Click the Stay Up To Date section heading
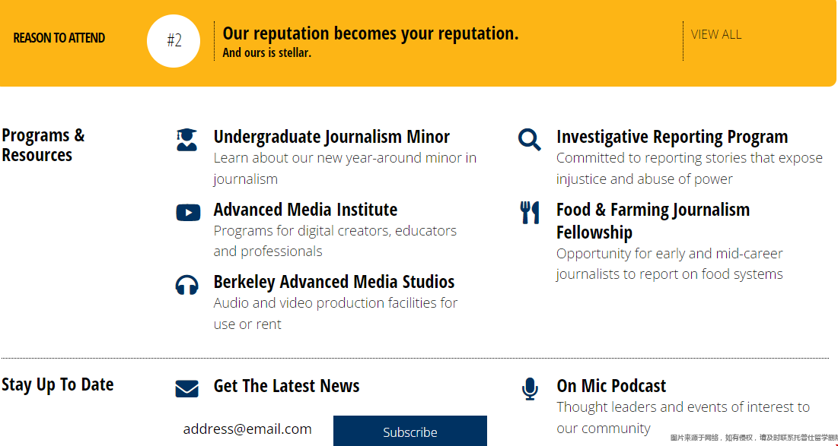Viewport: 838px width, 446px height. (x=57, y=384)
